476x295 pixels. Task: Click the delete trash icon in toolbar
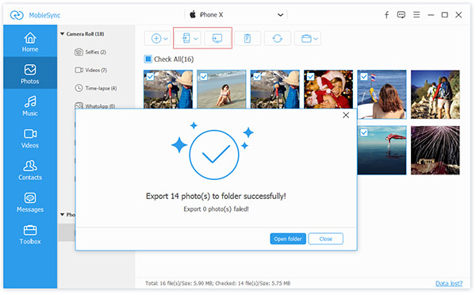tap(248, 38)
